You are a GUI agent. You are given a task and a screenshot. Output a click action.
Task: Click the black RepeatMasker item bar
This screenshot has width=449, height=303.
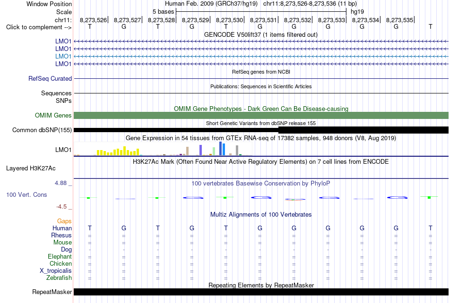261,292
